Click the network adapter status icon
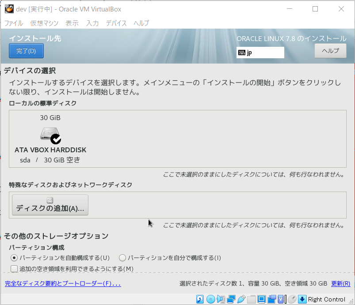This screenshot has width=355, height=305. (231, 299)
